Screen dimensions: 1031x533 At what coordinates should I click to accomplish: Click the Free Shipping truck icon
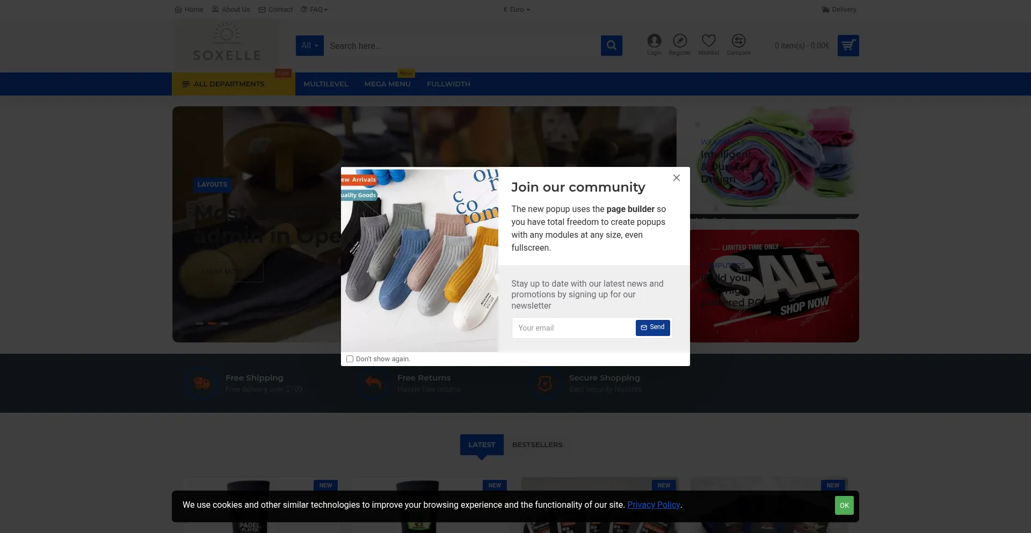pyautogui.click(x=201, y=383)
